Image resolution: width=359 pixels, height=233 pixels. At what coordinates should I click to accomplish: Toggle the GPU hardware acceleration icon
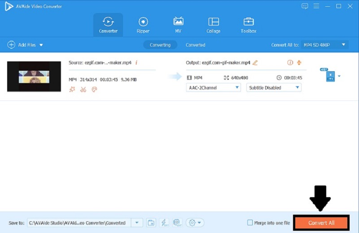click(x=177, y=223)
